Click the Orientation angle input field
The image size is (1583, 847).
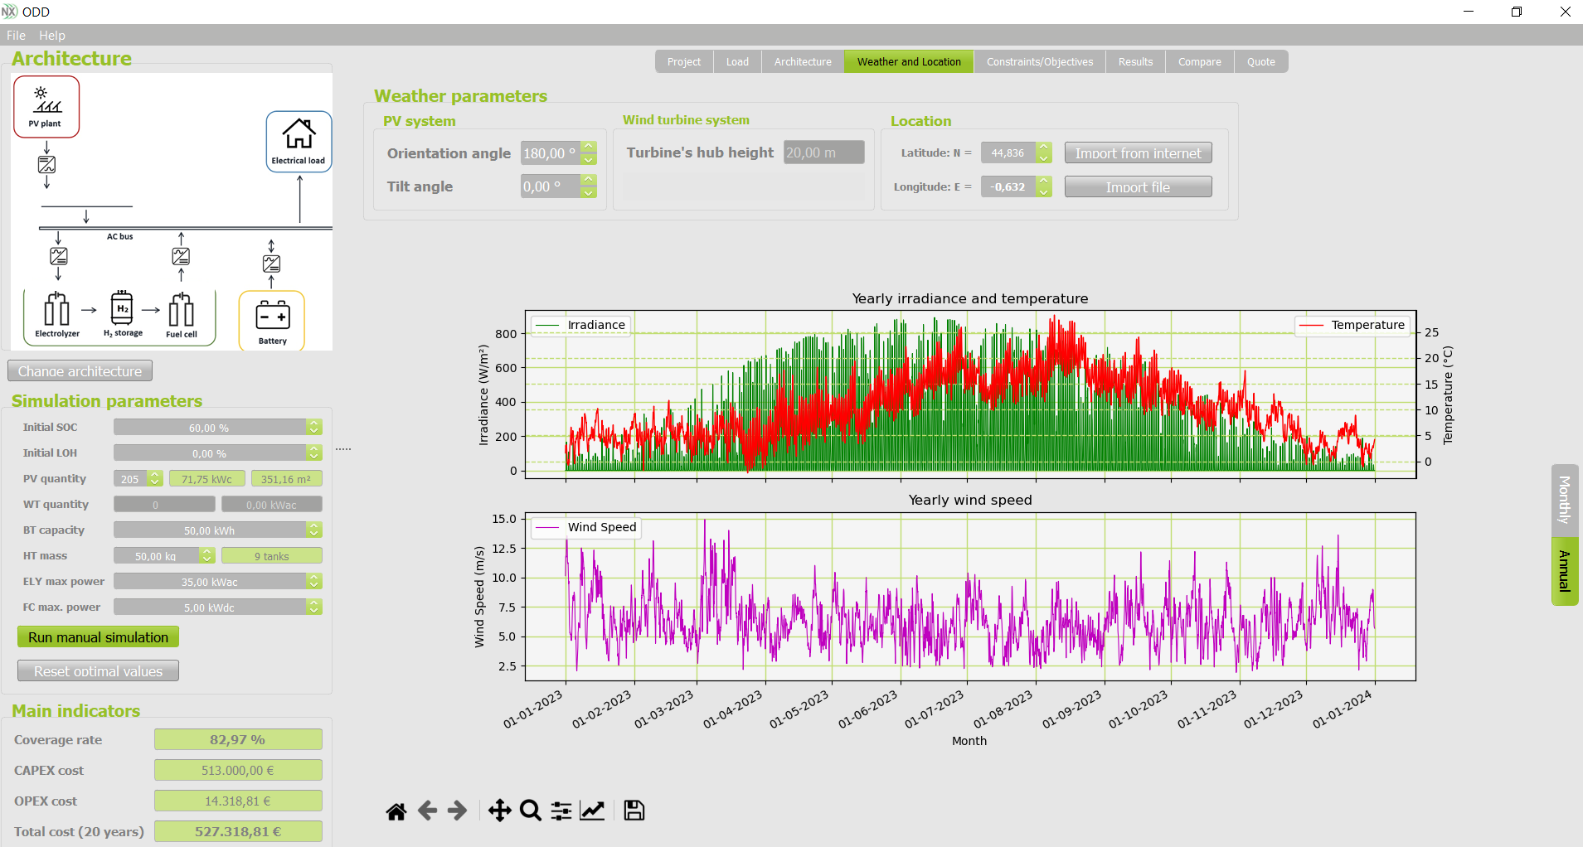550,153
